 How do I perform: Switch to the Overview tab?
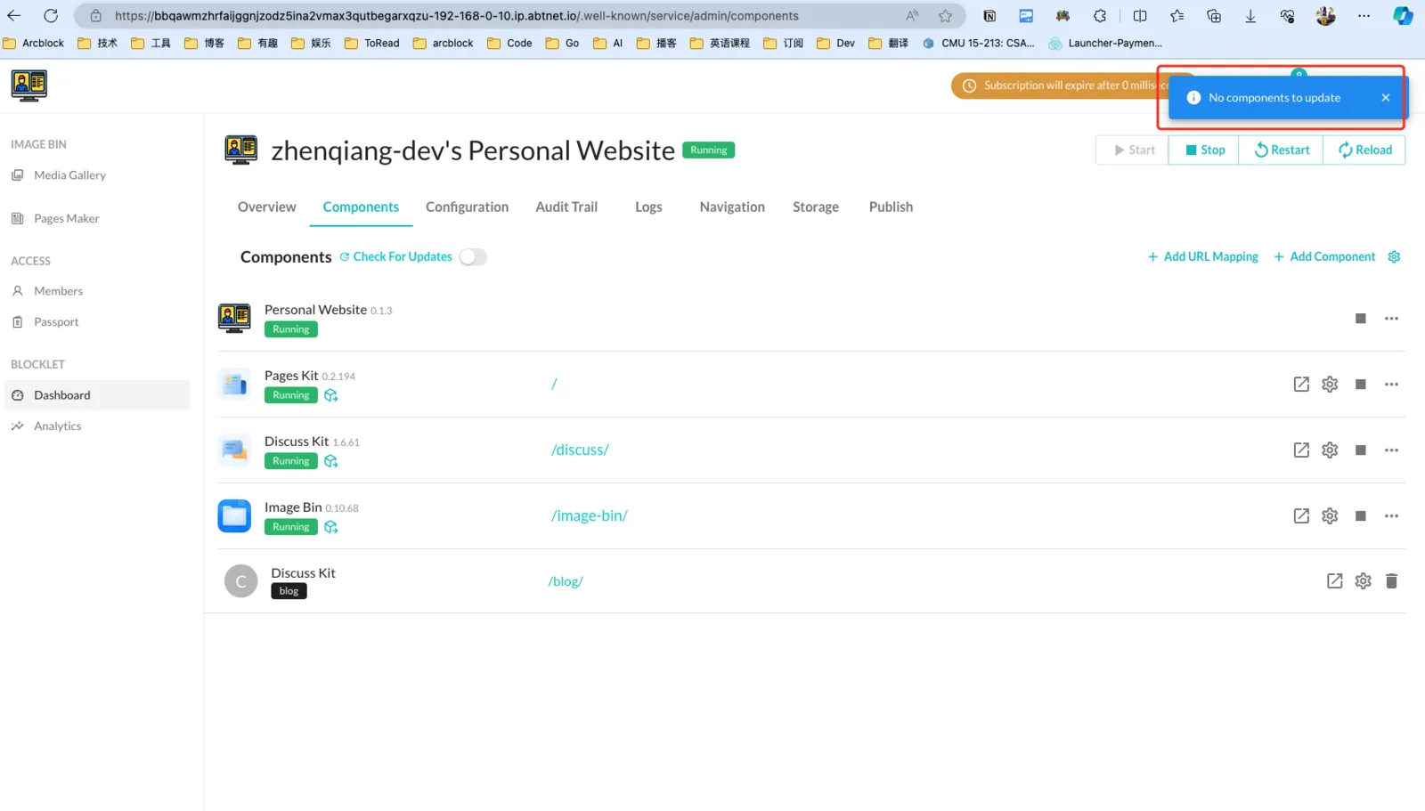coord(266,207)
